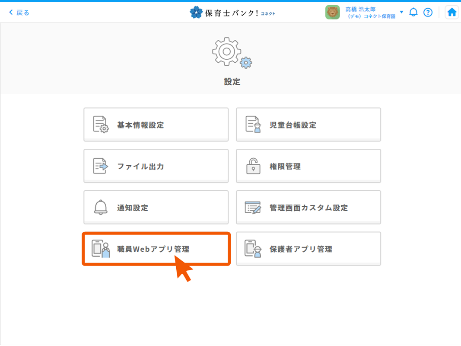Viewport: 461px width, 346px height.
Task: Open 保護者アプリ管理 settings
Action: (x=308, y=248)
